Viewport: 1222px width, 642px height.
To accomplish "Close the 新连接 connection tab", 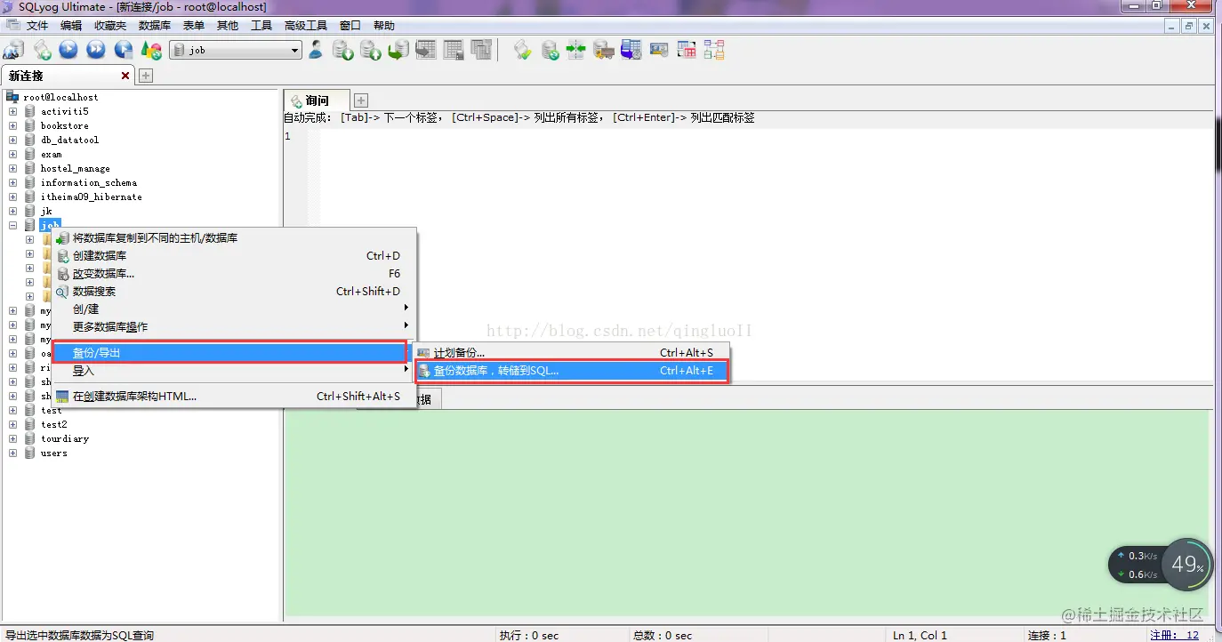I will (x=125, y=76).
